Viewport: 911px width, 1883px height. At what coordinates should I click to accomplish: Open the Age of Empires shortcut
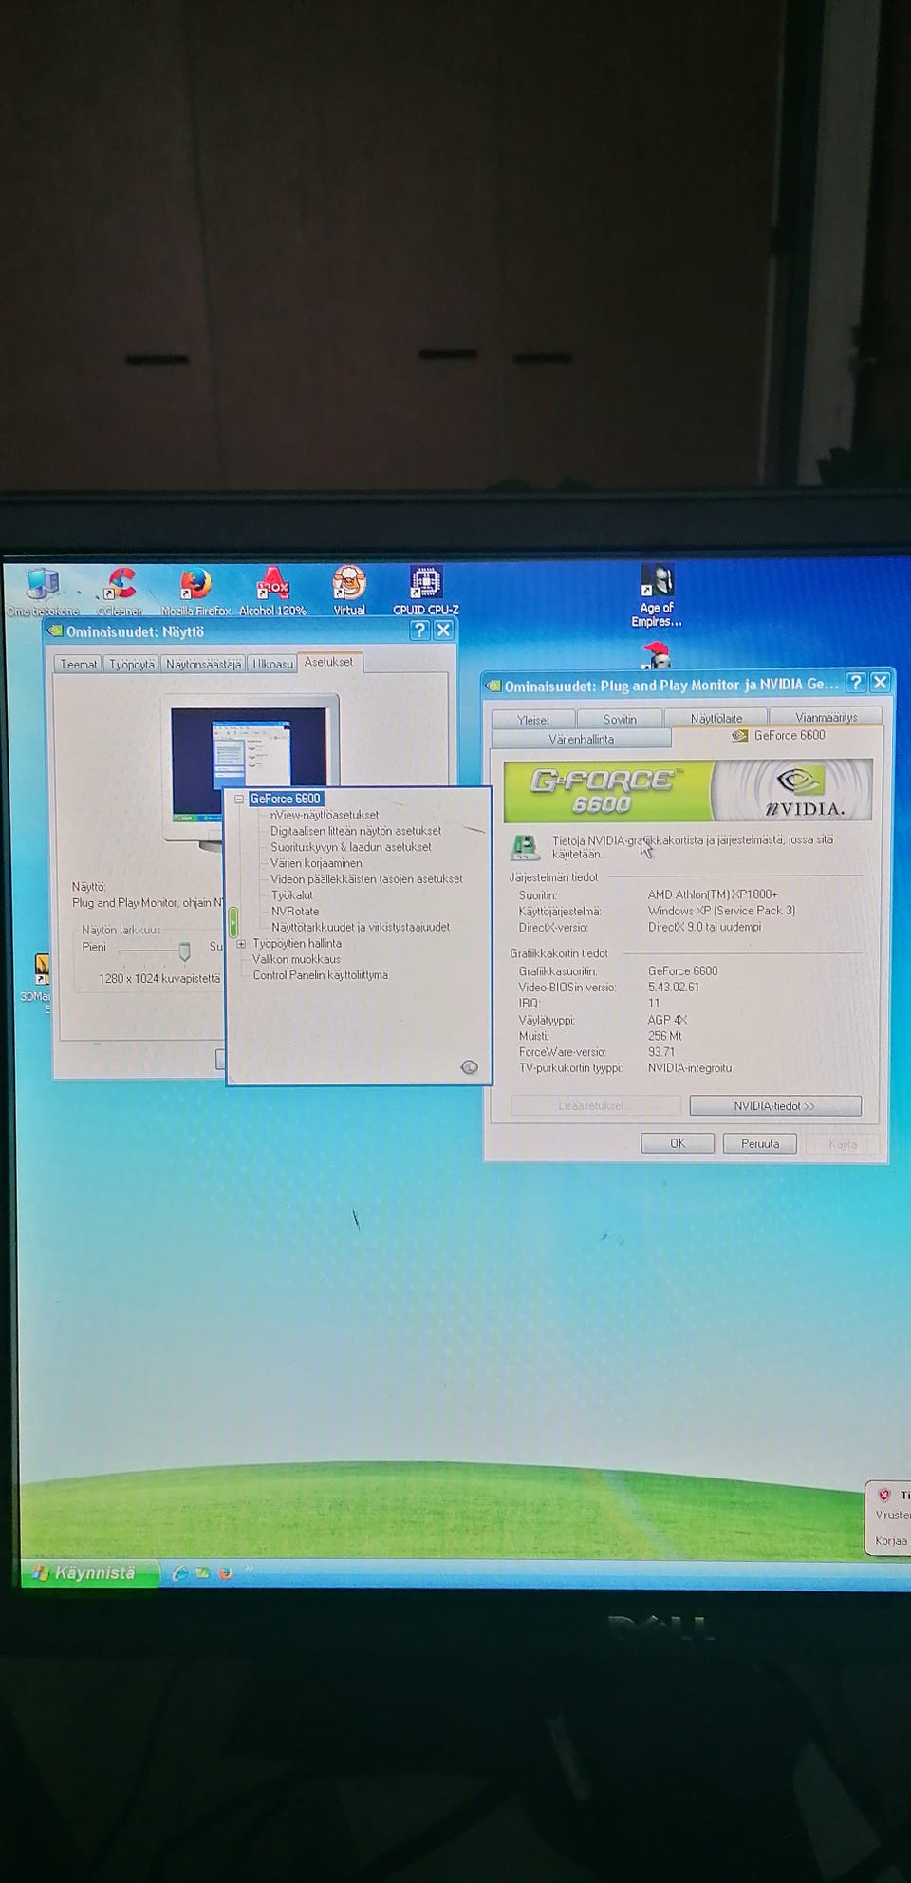(x=657, y=595)
